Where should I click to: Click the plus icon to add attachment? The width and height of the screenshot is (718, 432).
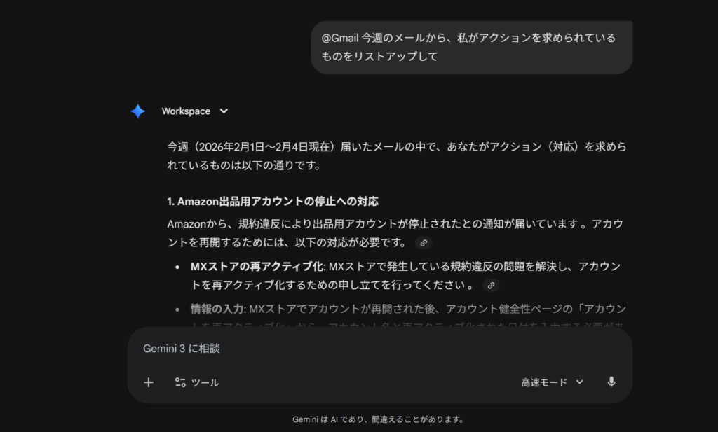tap(148, 382)
